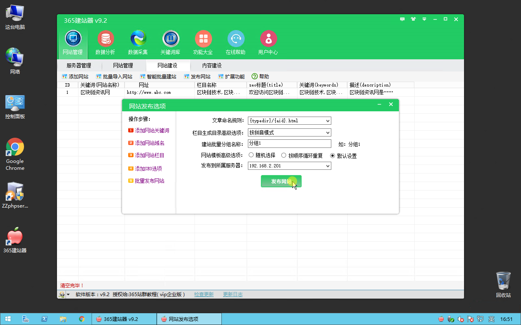The height and width of the screenshot is (325, 521).
Task: Click the 英 input method indicator
Action: (x=491, y=319)
